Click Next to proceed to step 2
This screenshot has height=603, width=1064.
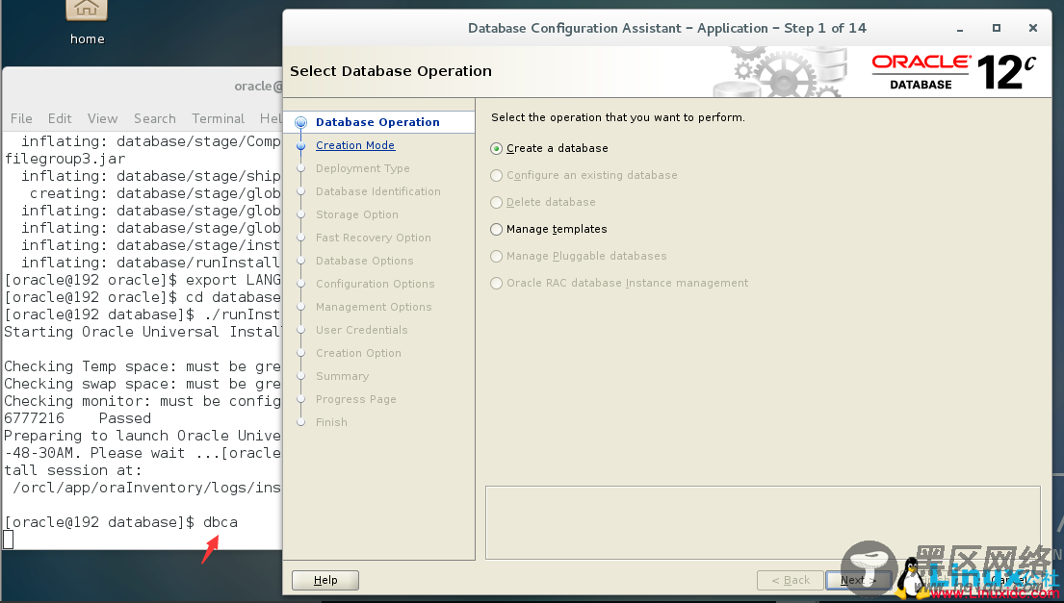858,580
